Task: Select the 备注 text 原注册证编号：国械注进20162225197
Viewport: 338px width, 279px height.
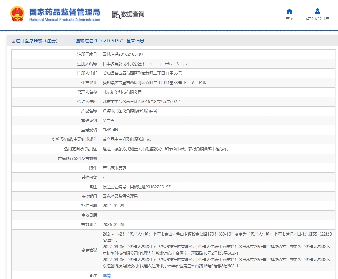Action: tap(137, 187)
